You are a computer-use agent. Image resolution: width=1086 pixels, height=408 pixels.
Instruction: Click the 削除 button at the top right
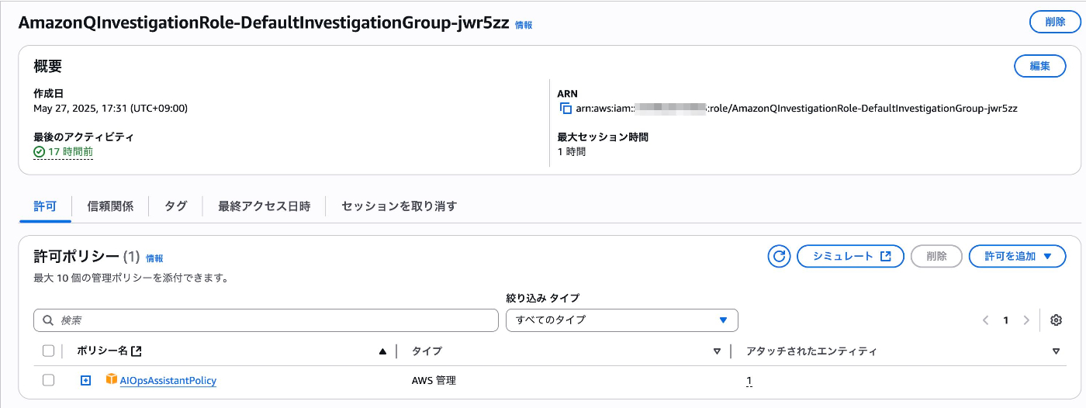click(x=1055, y=22)
